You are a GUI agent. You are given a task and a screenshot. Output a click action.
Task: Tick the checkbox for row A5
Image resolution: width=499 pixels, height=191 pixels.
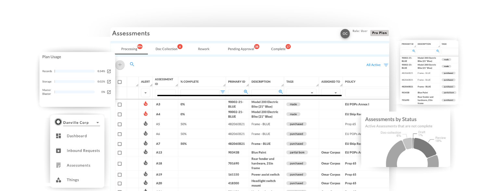click(120, 124)
